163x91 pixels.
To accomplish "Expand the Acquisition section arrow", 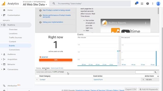I will [2, 59].
